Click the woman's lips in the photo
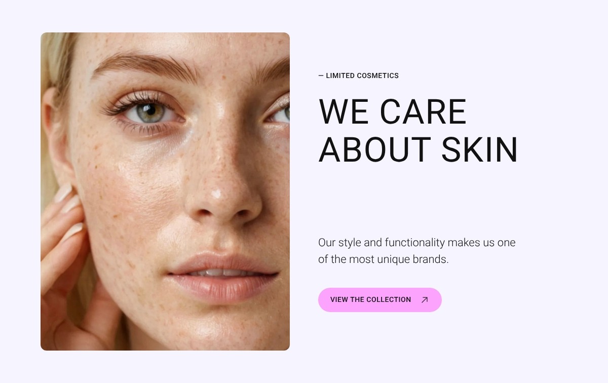The image size is (608, 383). [224, 277]
